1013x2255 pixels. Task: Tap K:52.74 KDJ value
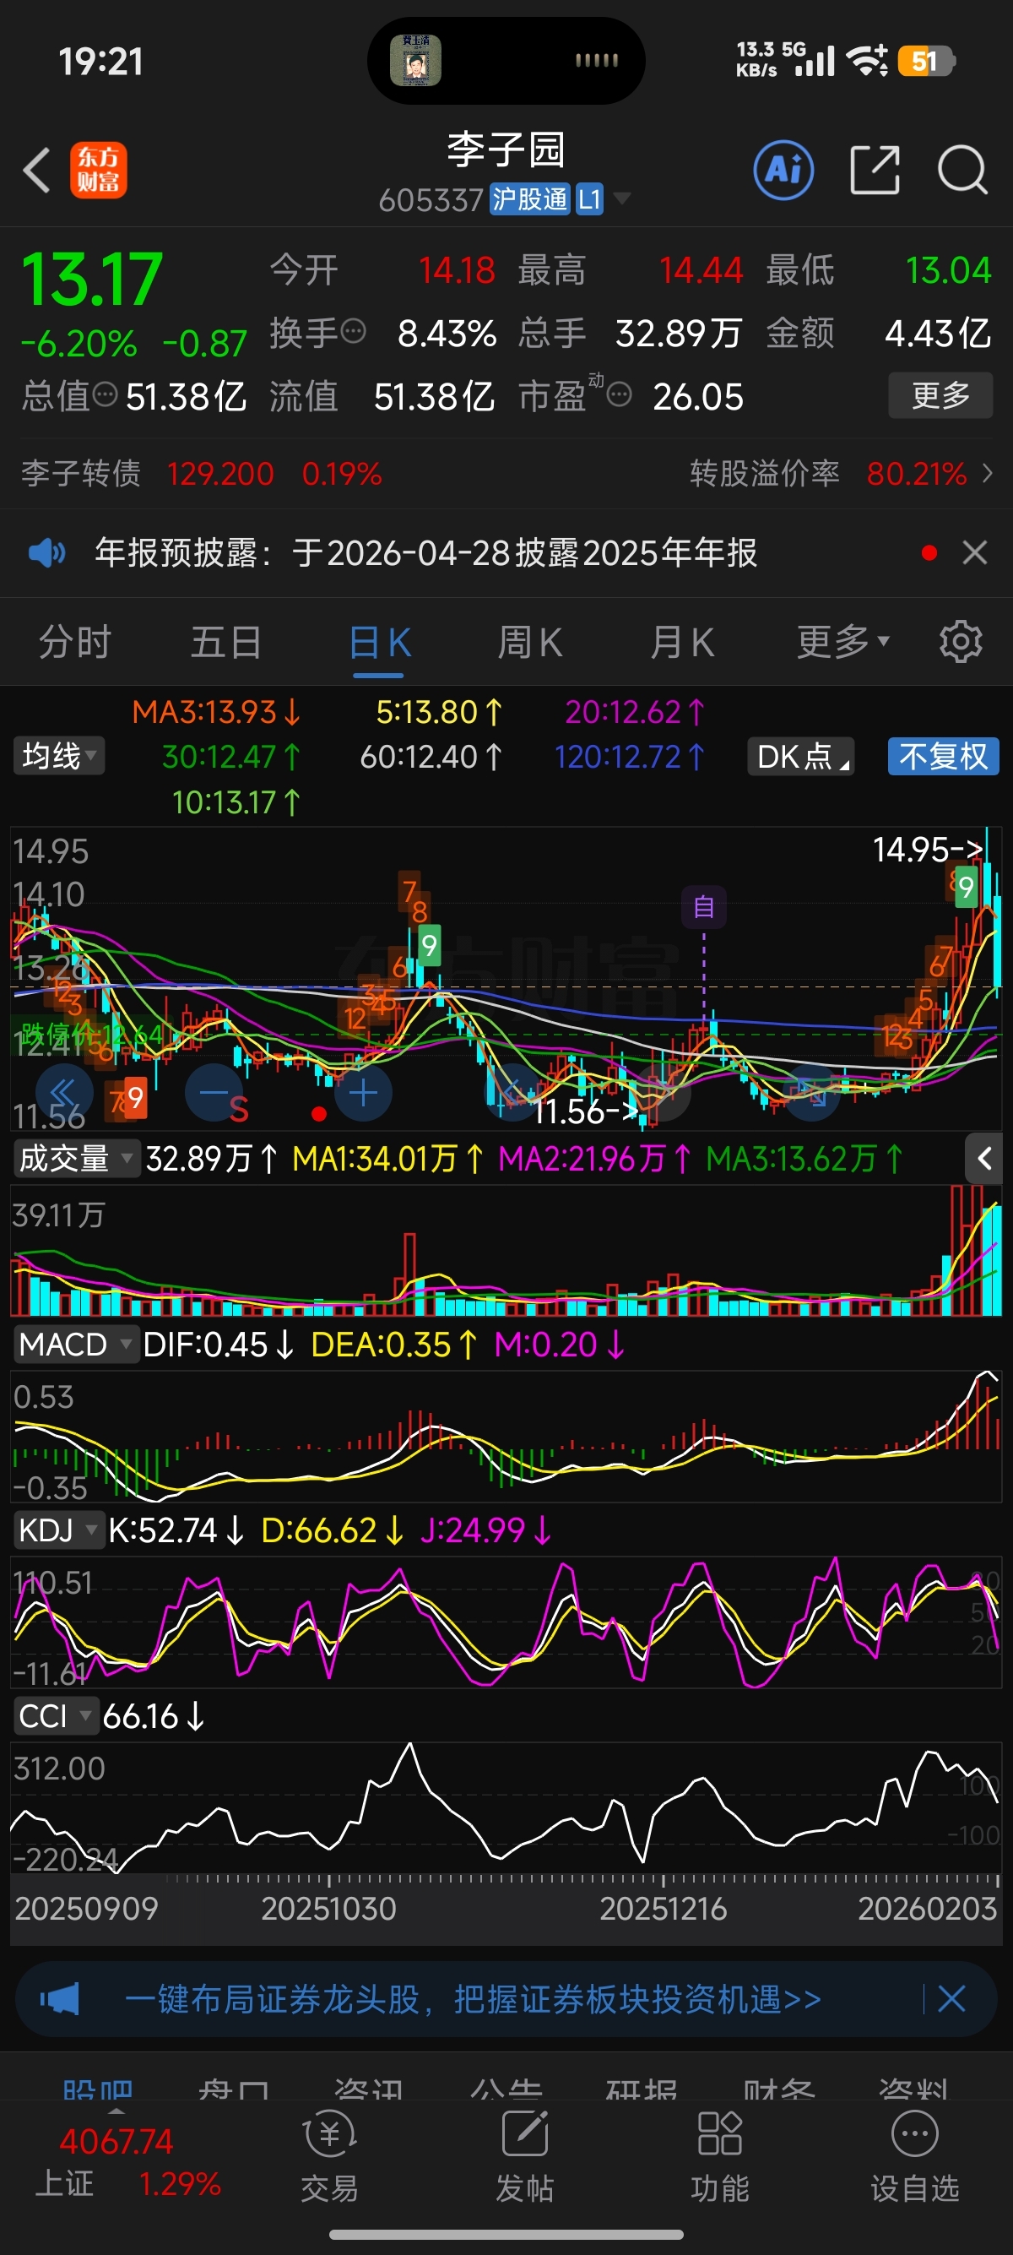click(x=176, y=1530)
